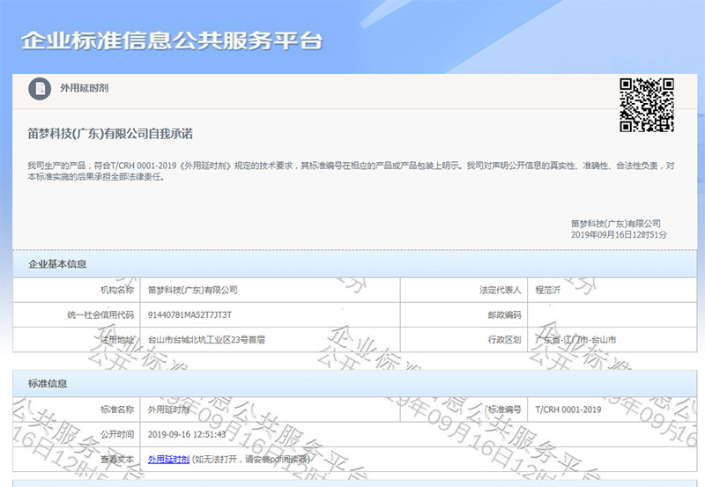This screenshot has width=705, height=487.
Task: Click the signature date 2019年09月16日12时51分
Action: click(x=619, y=235)
